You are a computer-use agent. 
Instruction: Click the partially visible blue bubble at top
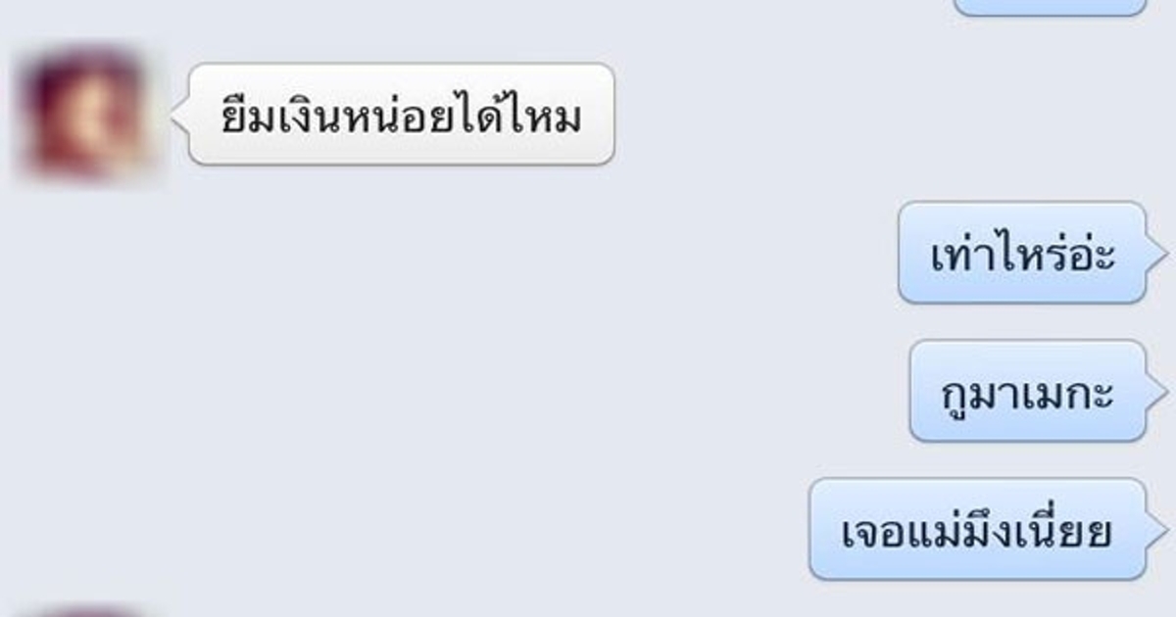point(1049,7)
